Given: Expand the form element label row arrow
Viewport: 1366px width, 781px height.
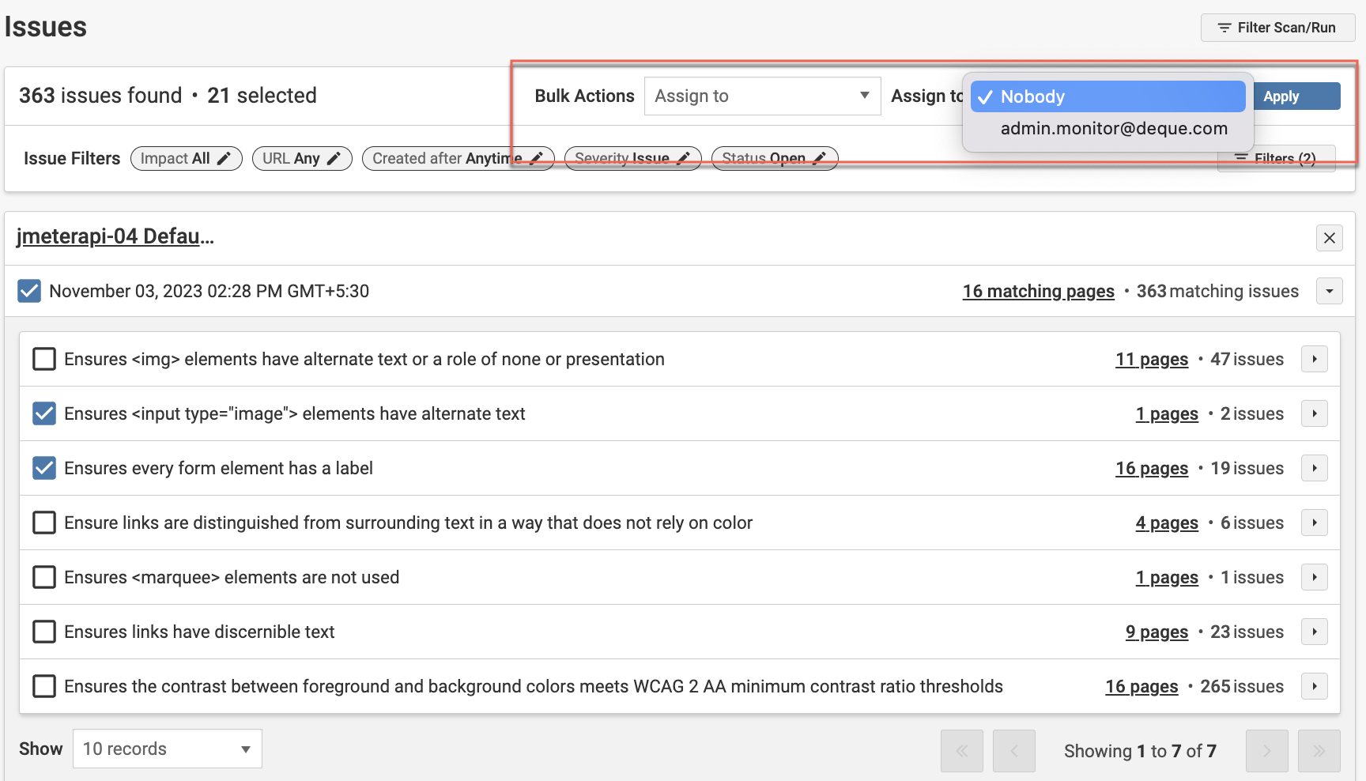Looking at the screenshot, I should point(1314,469).
